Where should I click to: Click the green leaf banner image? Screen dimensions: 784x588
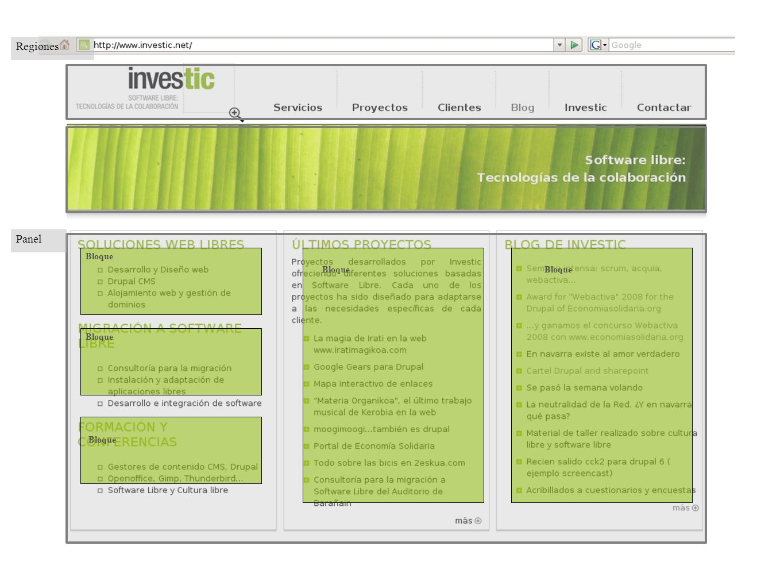386,168
